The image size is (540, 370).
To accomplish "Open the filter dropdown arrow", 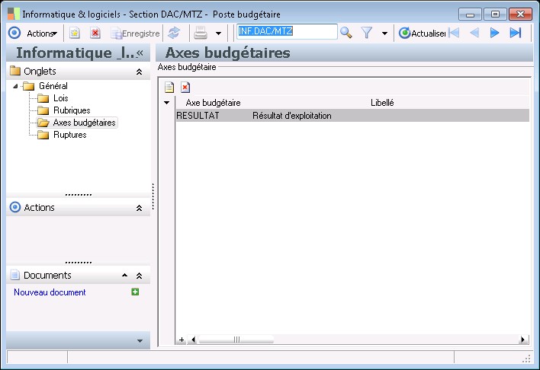I will (x=384, y=33).
